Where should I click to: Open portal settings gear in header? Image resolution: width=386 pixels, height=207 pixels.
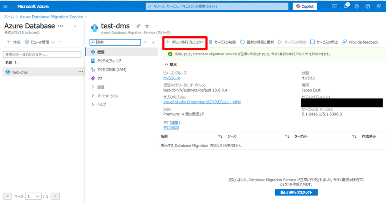click(x=357, y=7)
